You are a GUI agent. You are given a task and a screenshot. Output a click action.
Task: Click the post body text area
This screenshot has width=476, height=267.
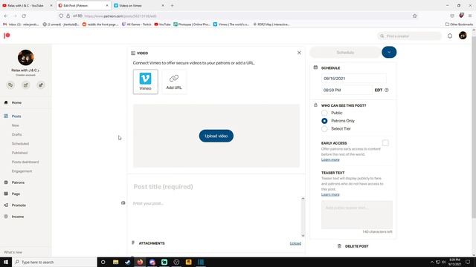coord(216,217)
